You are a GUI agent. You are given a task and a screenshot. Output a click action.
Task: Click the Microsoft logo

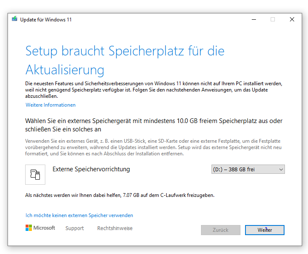(40, 228)
